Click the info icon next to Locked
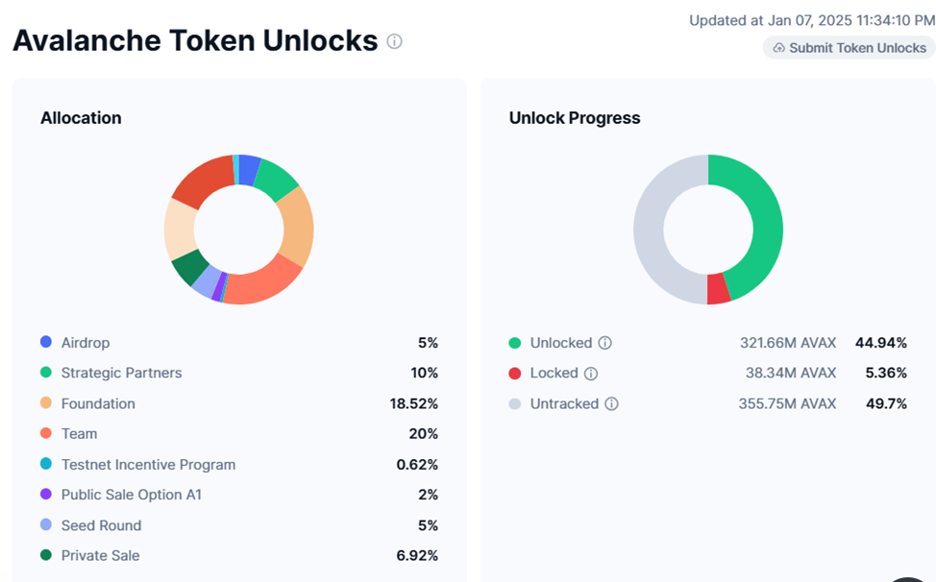Image resolution: width=936 pixels, height=582 pixels. (591, 374)
